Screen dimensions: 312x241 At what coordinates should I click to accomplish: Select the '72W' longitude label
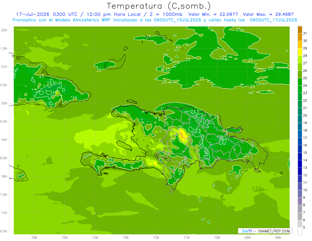point(156,238)
